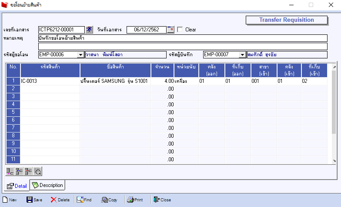Select branch-in cell 001
The height and width of the screenshot is (207, 341).
(264, 81)
